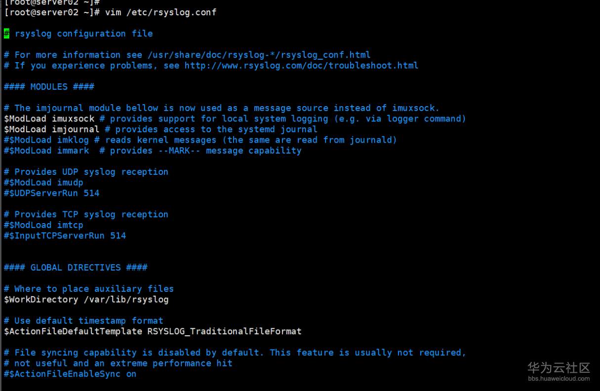Click the rsyslog_conf.html documentation path

259,55
